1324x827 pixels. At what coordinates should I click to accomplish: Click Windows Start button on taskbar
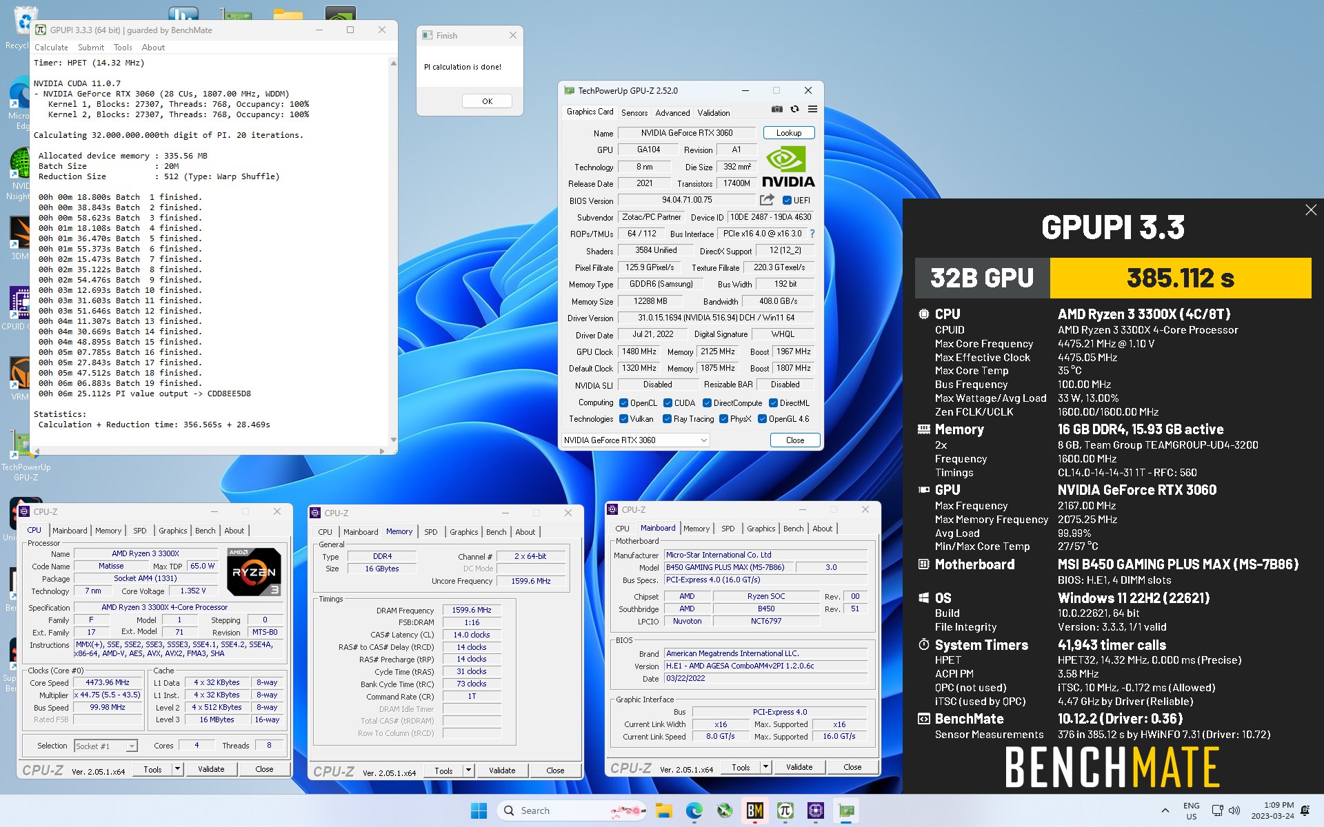pyautogui.click(x=479, y=810)
